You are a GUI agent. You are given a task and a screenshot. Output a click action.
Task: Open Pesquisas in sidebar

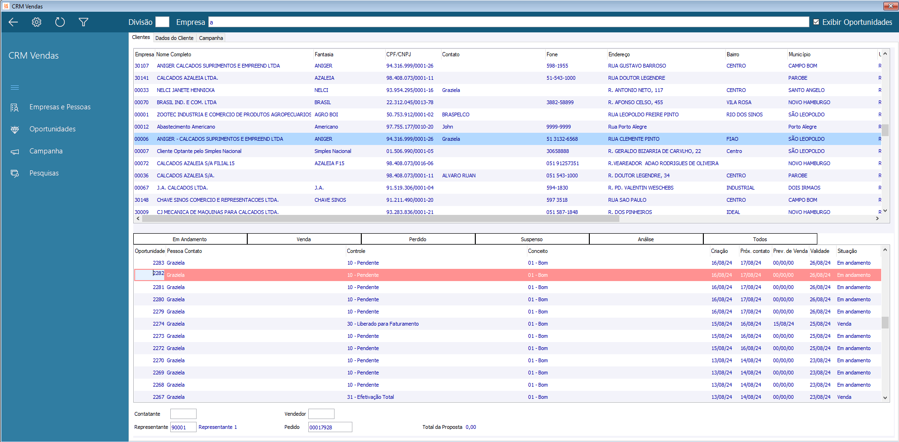[44, 173]
